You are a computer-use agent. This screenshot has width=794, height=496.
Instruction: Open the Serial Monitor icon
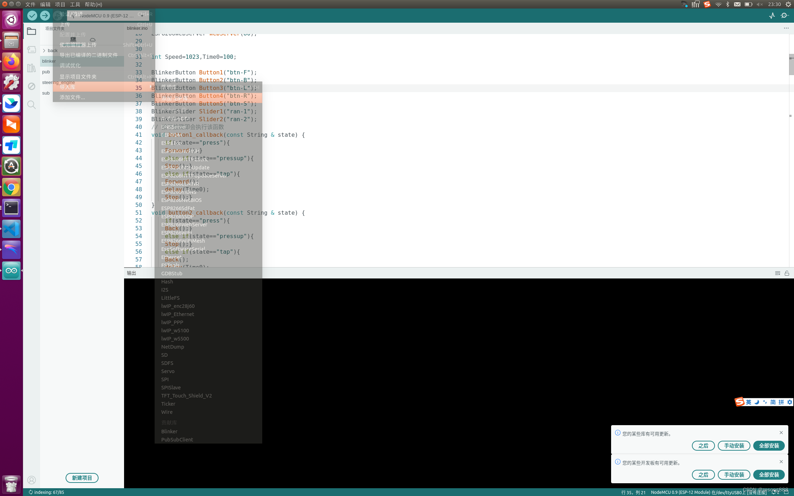[785, 16]
